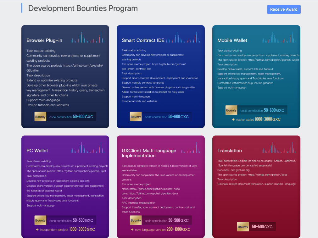The width and height of the screenshot is (318, 238).
Task: Click the 50-500 GXC amount on Translation card
Action: (262, 227)
